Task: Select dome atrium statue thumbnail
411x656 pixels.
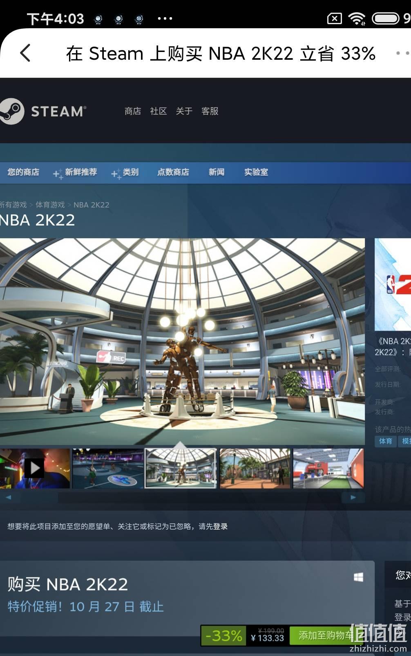Action: [x=181, y=468]
